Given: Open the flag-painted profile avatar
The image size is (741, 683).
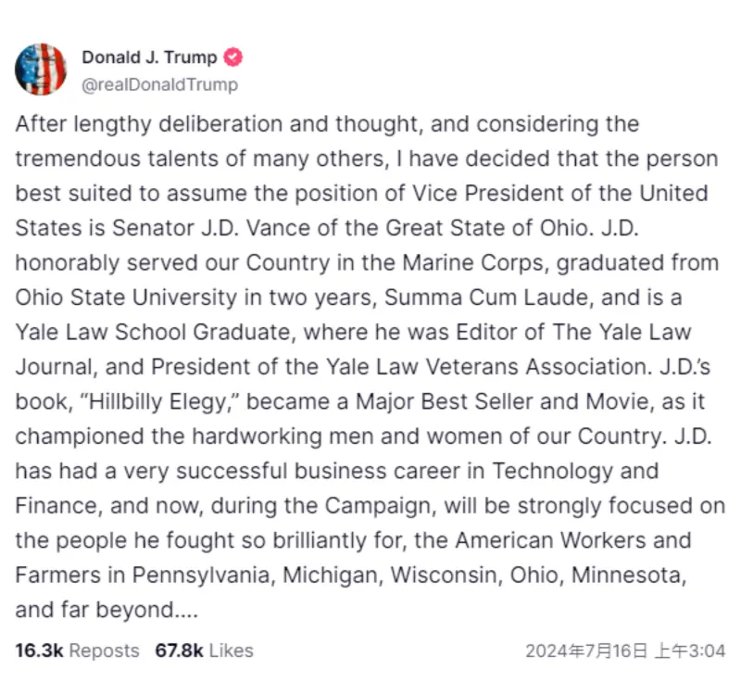Looking at the screenshot, I should coord(41,70).
